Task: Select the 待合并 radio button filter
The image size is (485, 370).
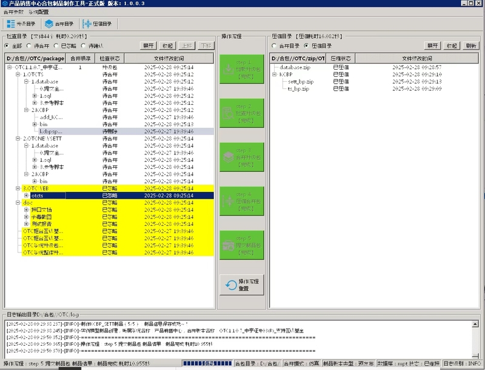Action: 30,45
